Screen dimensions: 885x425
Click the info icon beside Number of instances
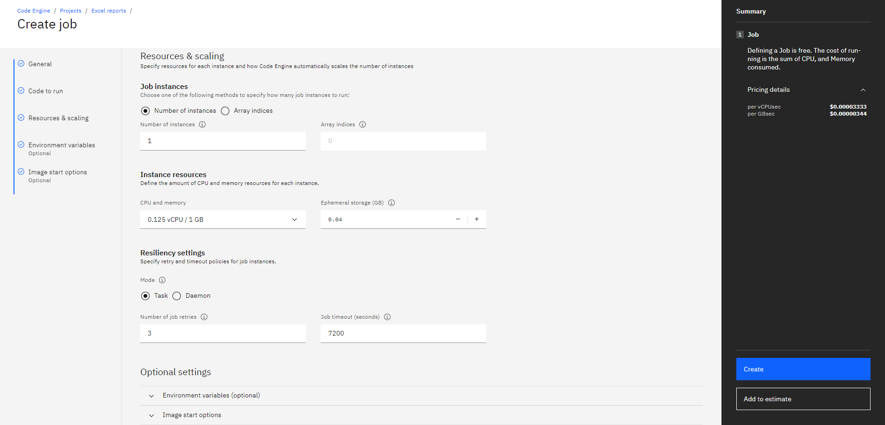pos(202,124)
